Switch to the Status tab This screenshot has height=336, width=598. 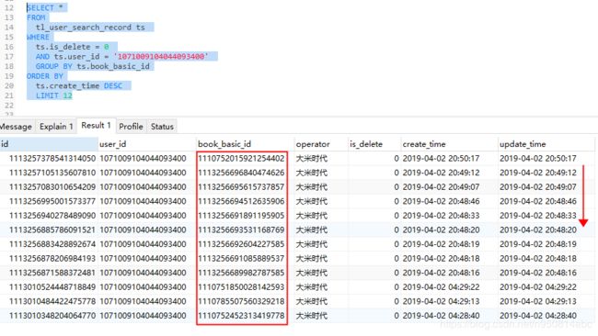[x=162, y=127]
